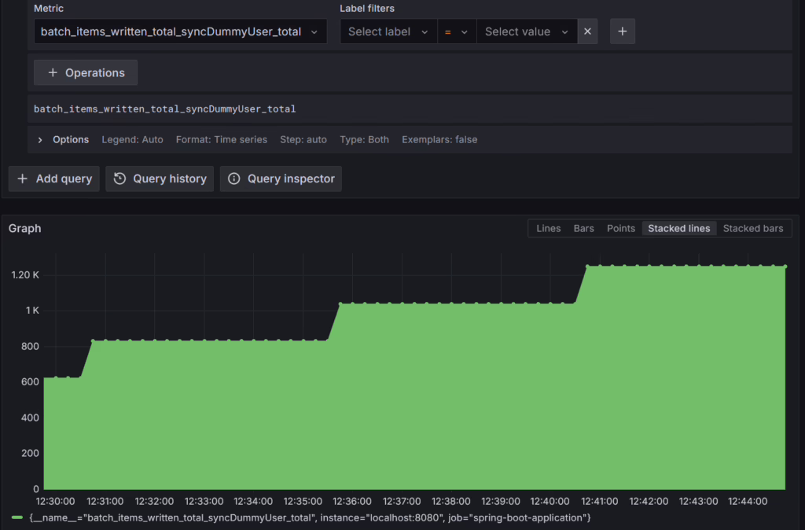
Task: Switch graph style to Stacked bars
Action: 752,229
